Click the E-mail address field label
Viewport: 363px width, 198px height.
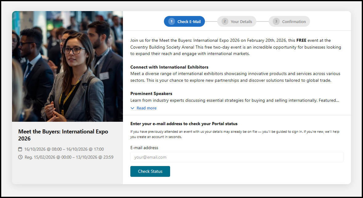pyautogui.click(x=144, y=148)
